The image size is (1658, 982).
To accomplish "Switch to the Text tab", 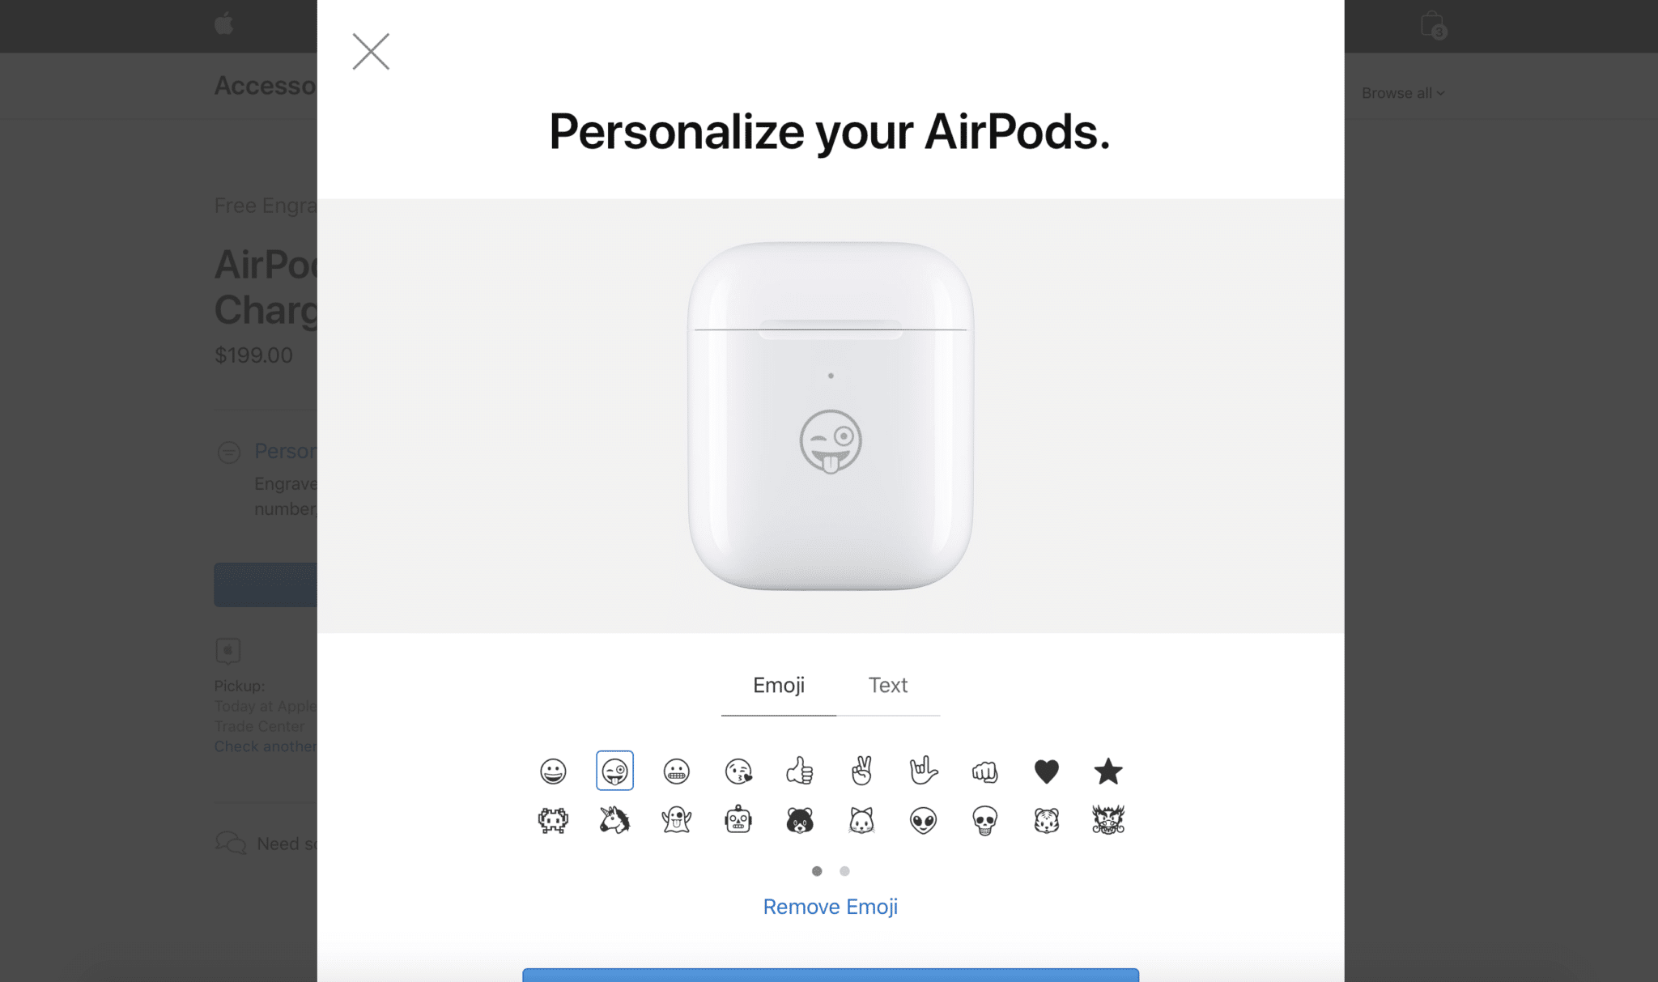I will (x=887, y=686).
